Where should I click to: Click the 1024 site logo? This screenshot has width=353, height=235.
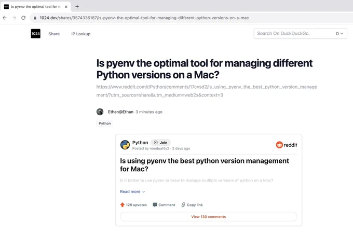pyautogui.click(x=36, y=34)
